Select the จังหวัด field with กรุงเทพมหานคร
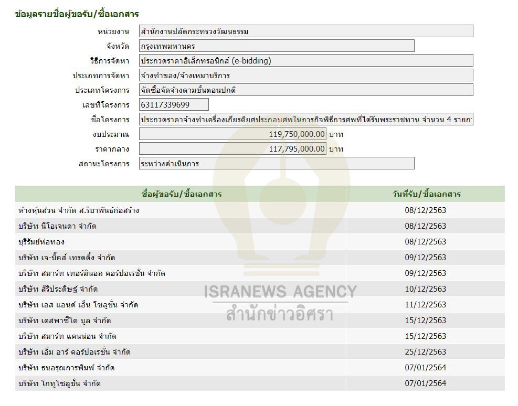 click(x=277, y=46)
